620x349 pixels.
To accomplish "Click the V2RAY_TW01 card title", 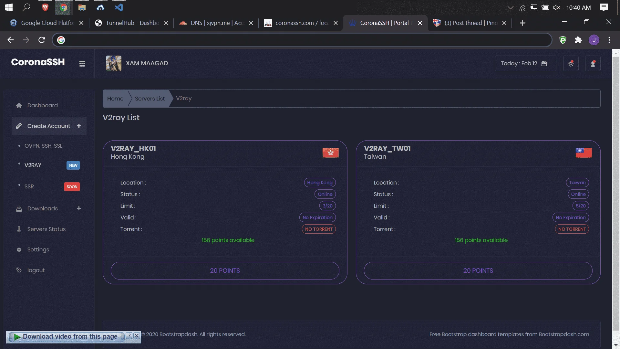I will (x=387, y=148).
